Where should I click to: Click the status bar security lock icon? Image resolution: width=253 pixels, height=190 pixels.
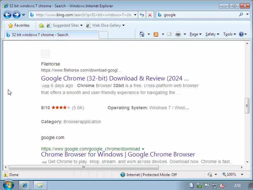point(210,175)
